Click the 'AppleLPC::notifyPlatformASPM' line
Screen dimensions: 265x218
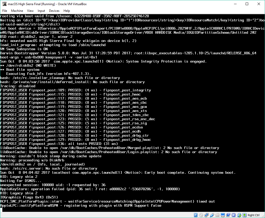coord(81,206)
